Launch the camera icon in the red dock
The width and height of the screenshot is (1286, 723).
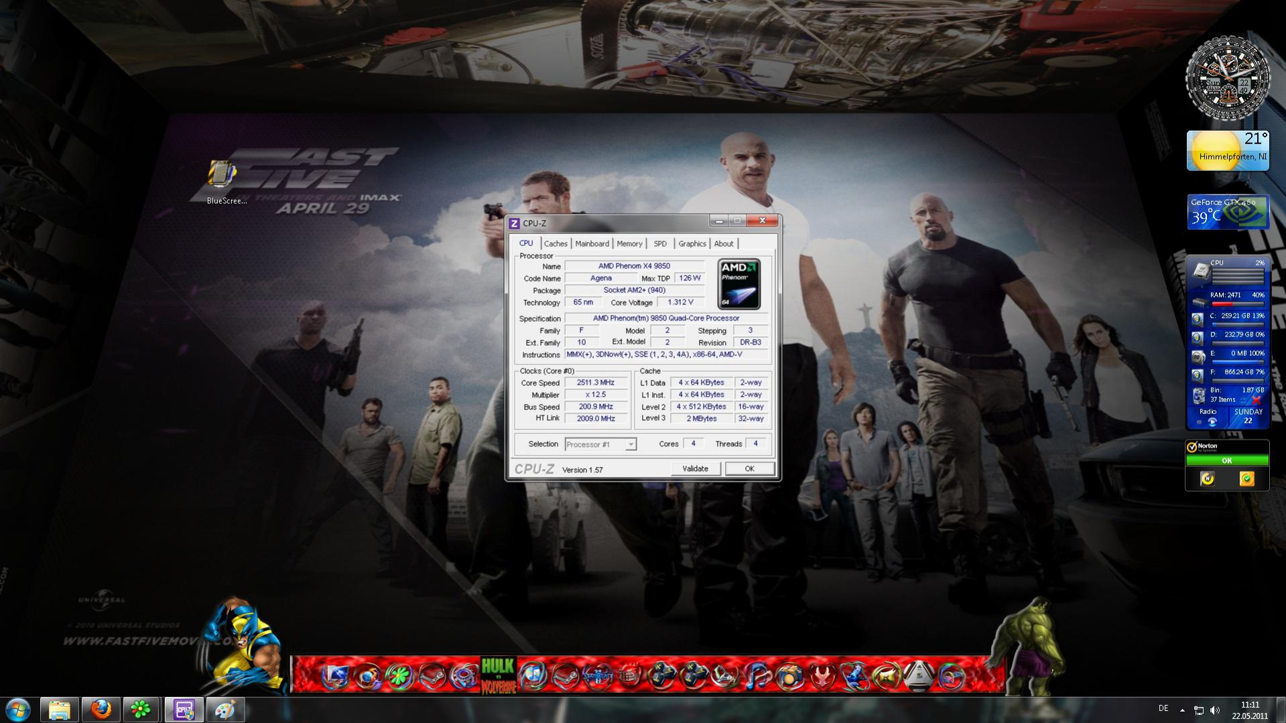790,675
